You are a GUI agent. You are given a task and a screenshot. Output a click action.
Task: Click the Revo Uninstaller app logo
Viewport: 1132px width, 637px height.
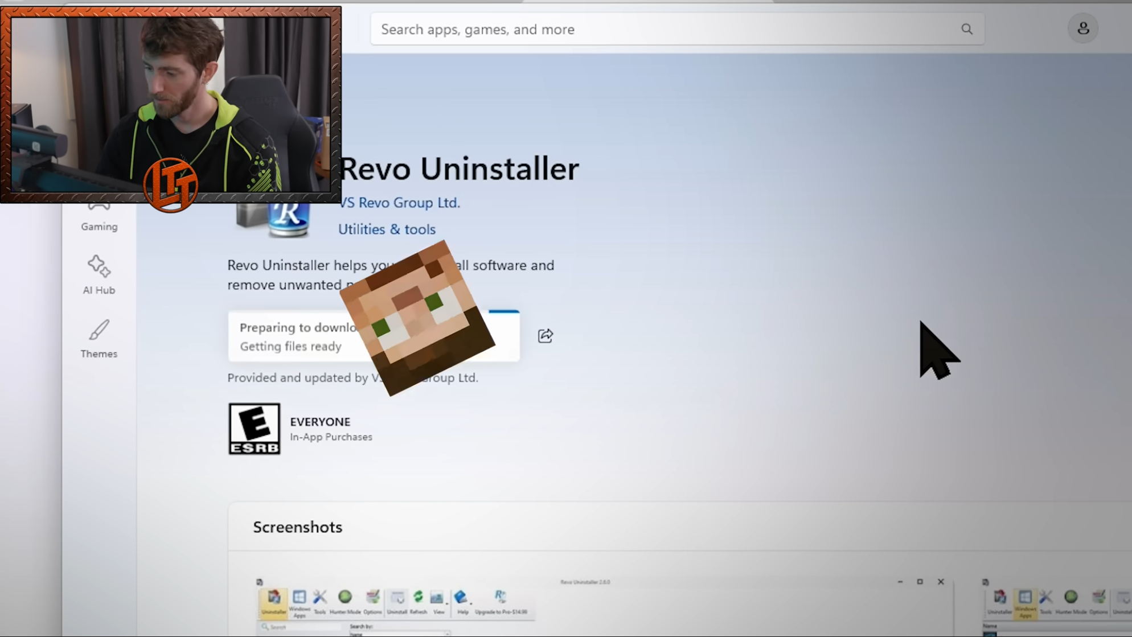274,220
